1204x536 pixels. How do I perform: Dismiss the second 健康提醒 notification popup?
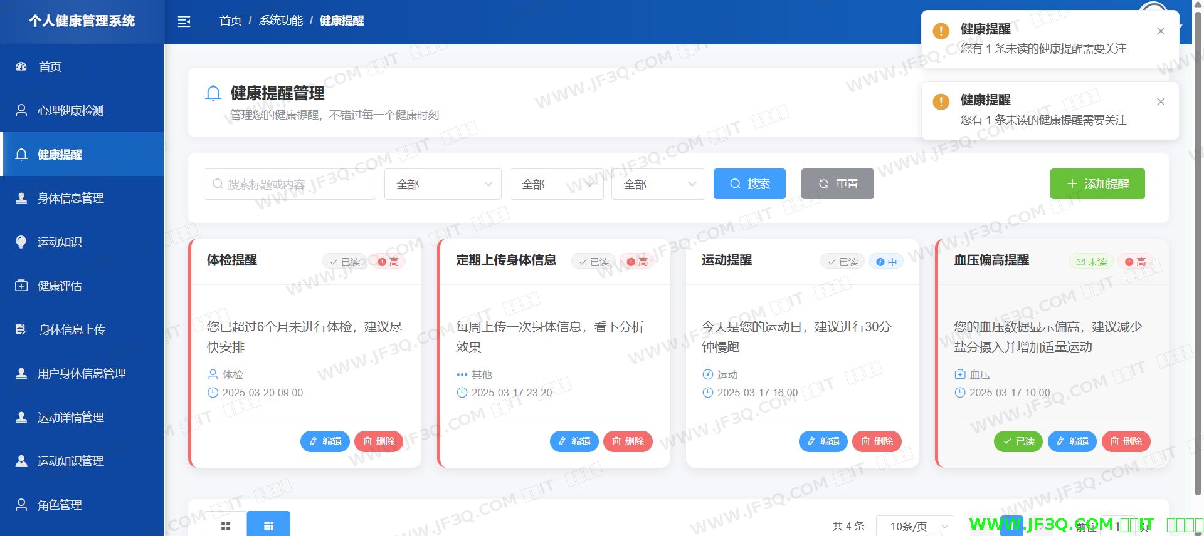[x=1160, y=102]
